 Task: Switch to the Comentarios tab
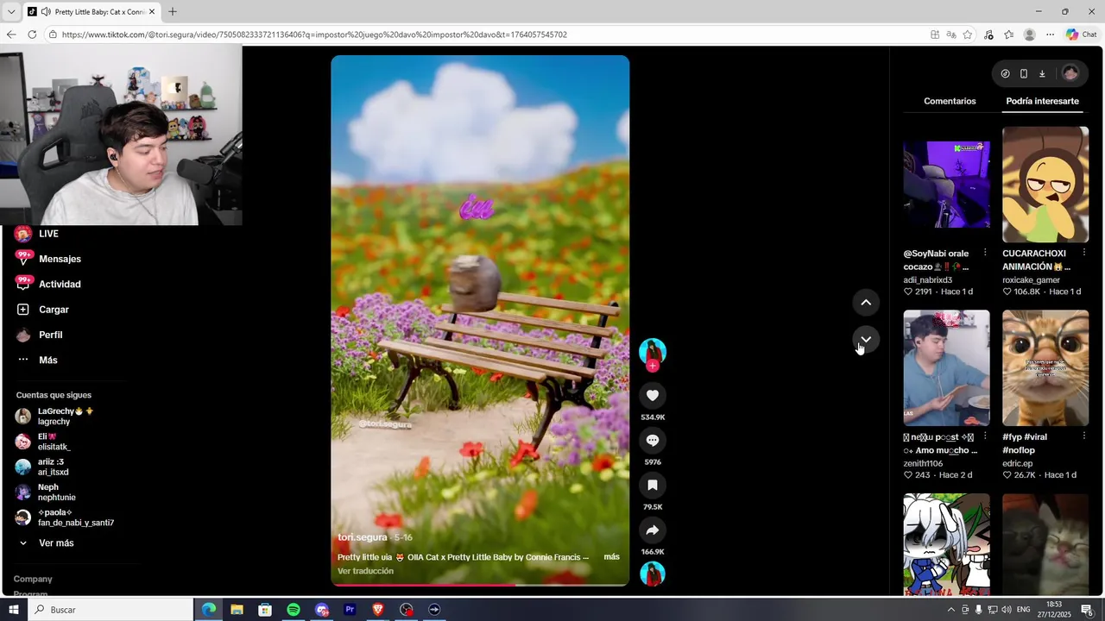[x=950, y=101]
